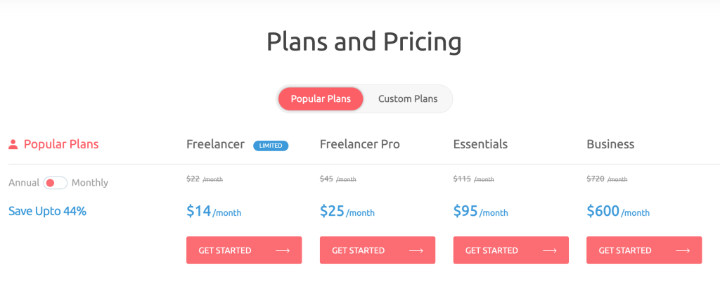Click the arrow icon on Essentials' Get Started
This screenshot has height=282, width=720.
[x=549, y=250]
